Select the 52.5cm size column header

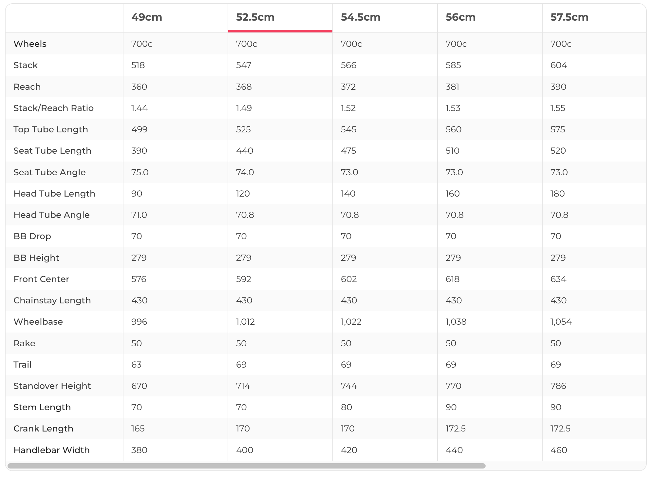click(x=255, y=17)
